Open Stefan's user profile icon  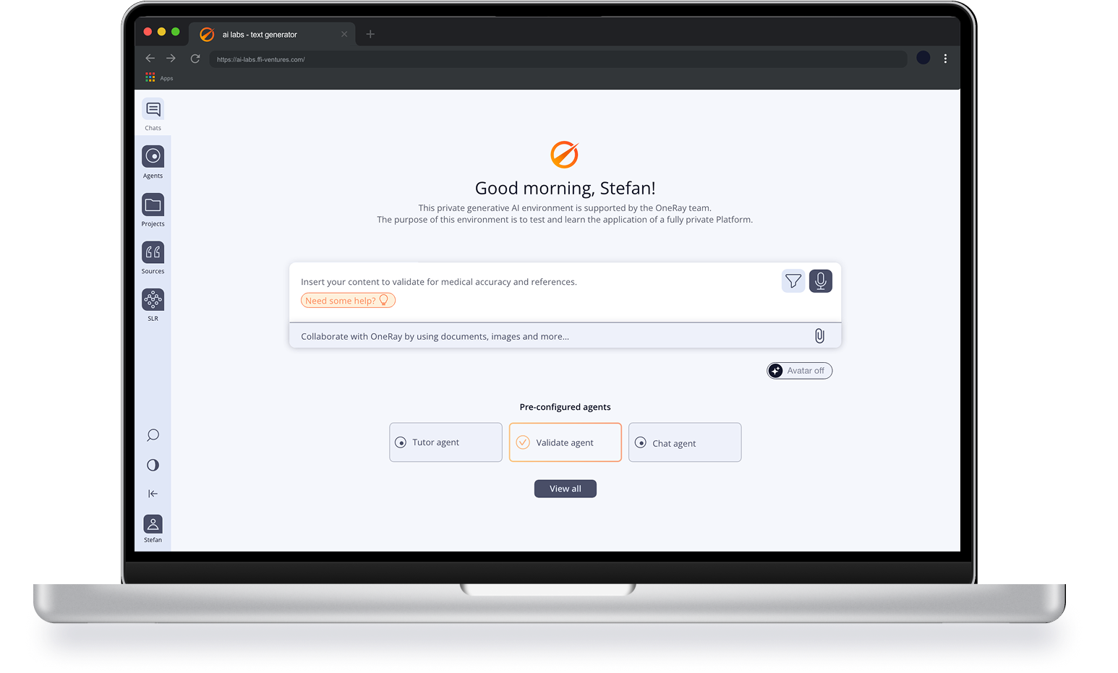click(153, 524)
